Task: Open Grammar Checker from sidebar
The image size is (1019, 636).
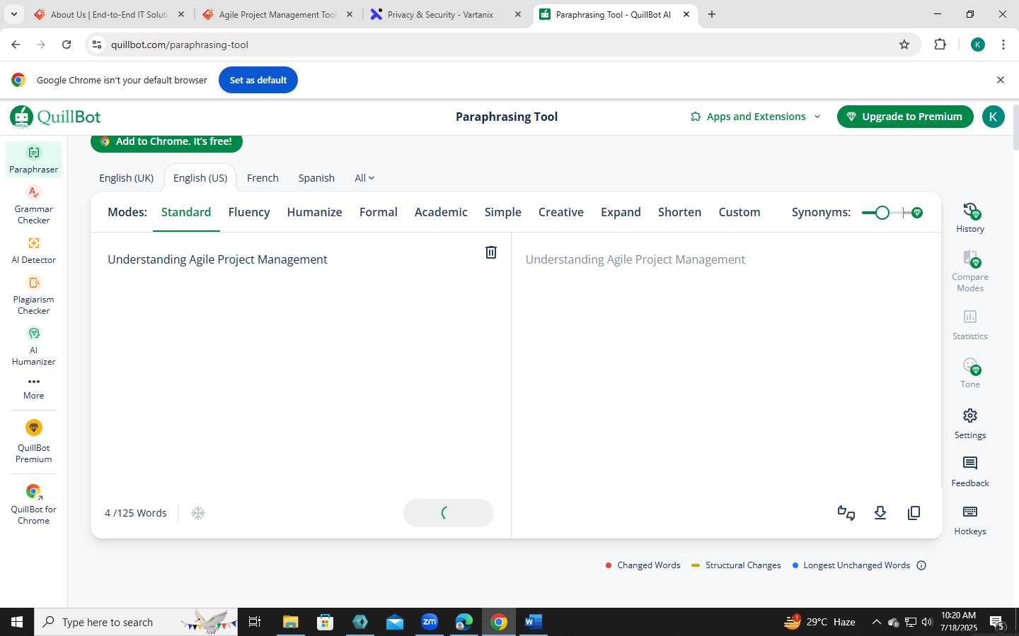Action: coord(33,205)
